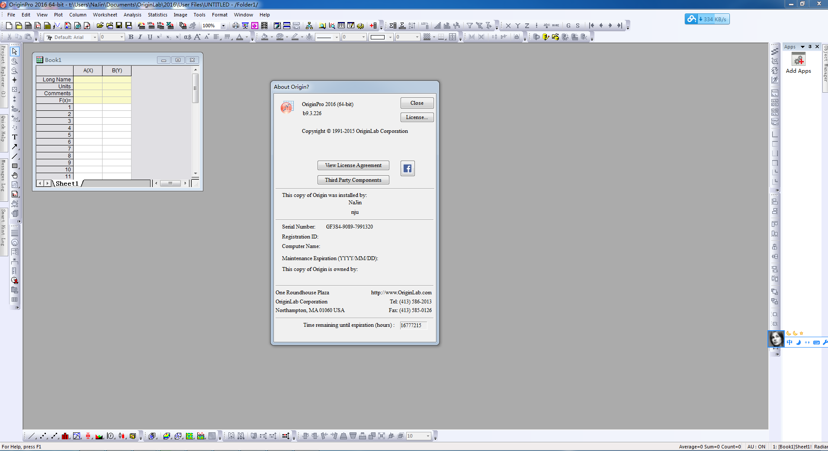Viewport: 828px width, 451px height.
Task: Toggle Underline text formatting
Action: pos(150,37)
